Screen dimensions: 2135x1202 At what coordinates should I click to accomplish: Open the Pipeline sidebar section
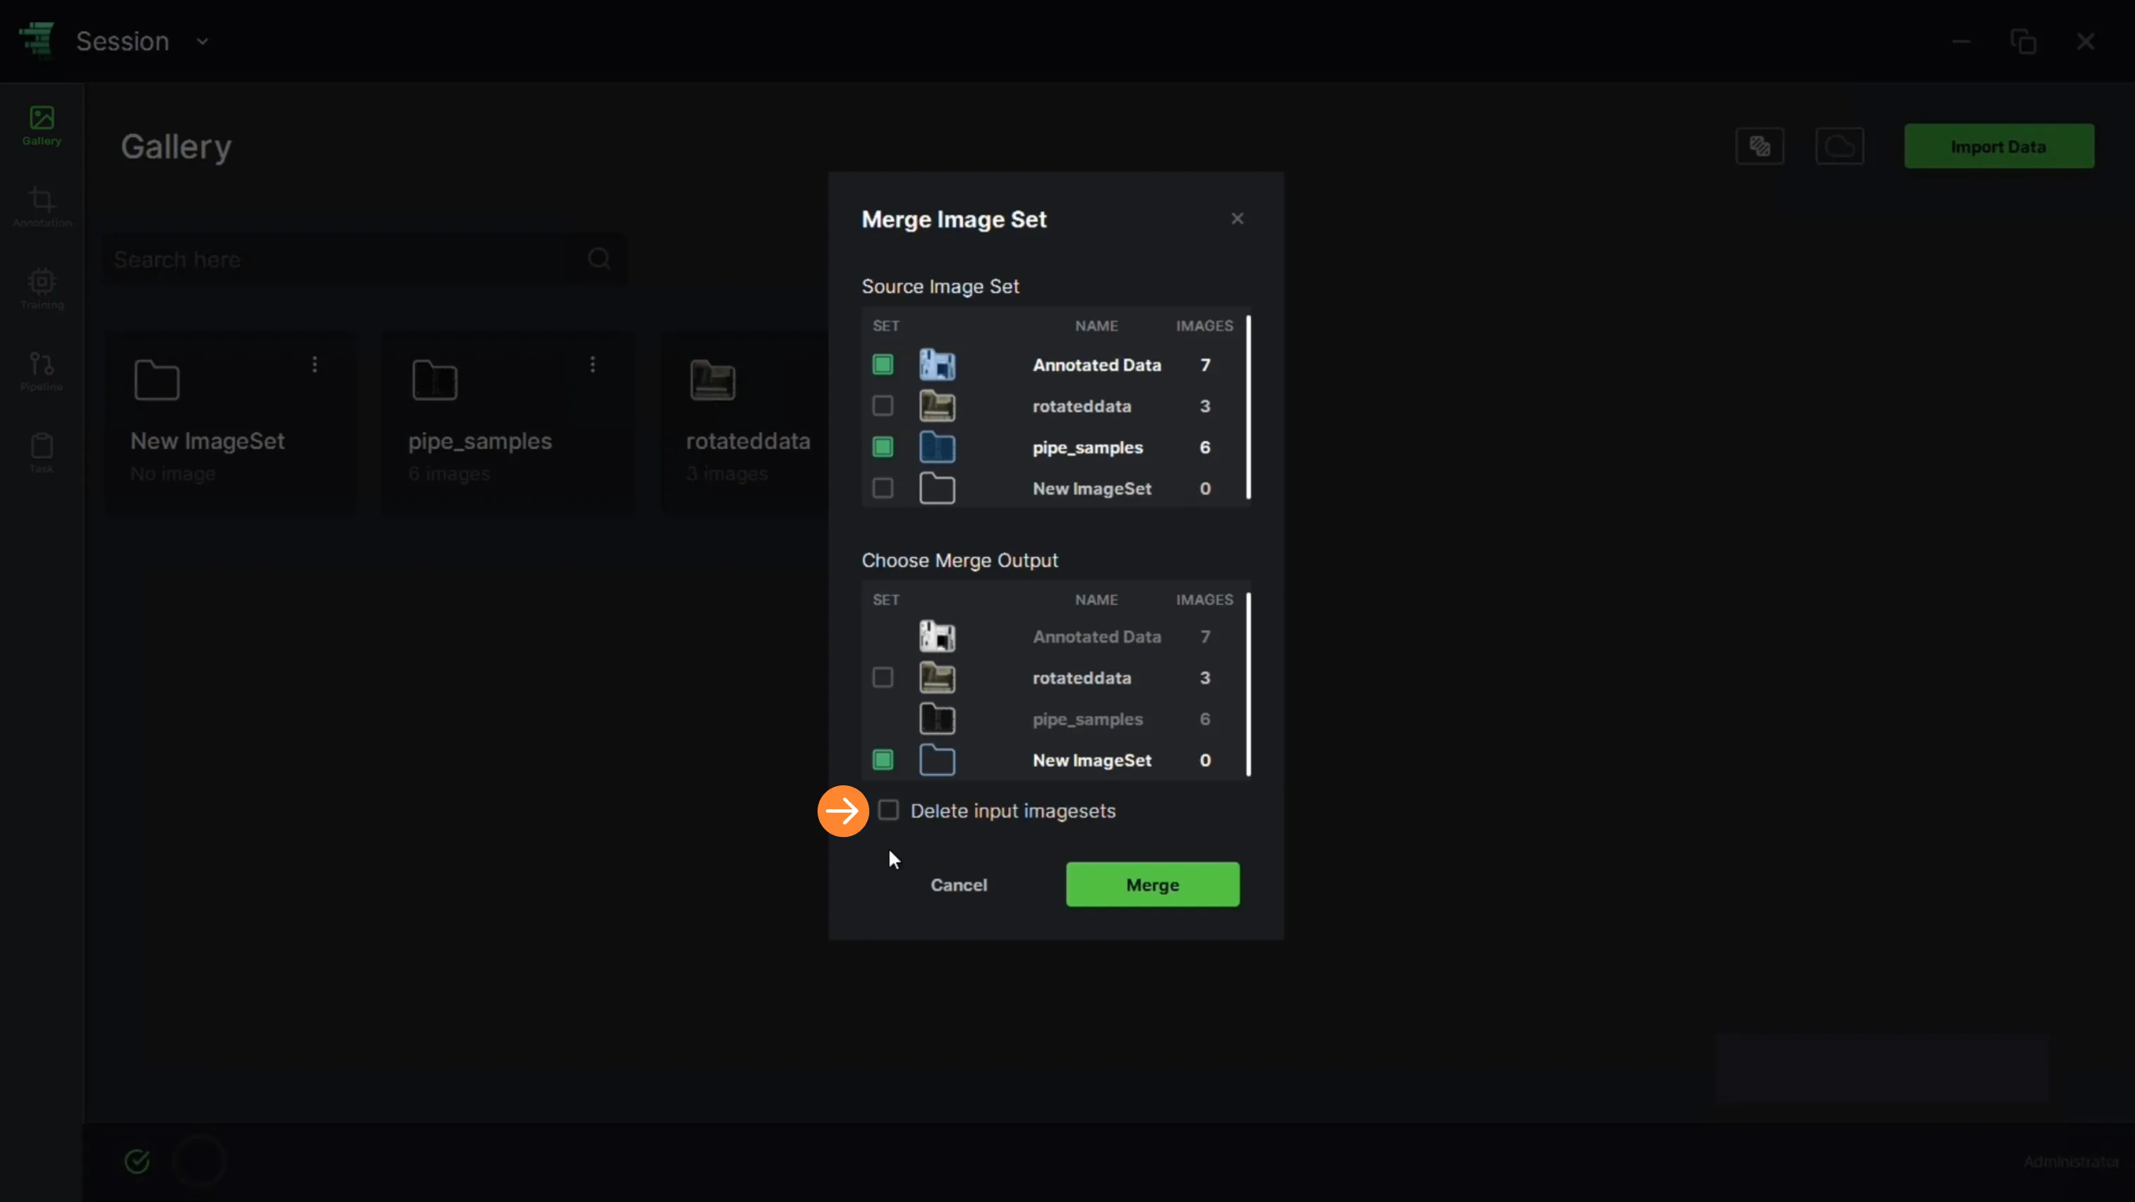(x=42, y=371)
